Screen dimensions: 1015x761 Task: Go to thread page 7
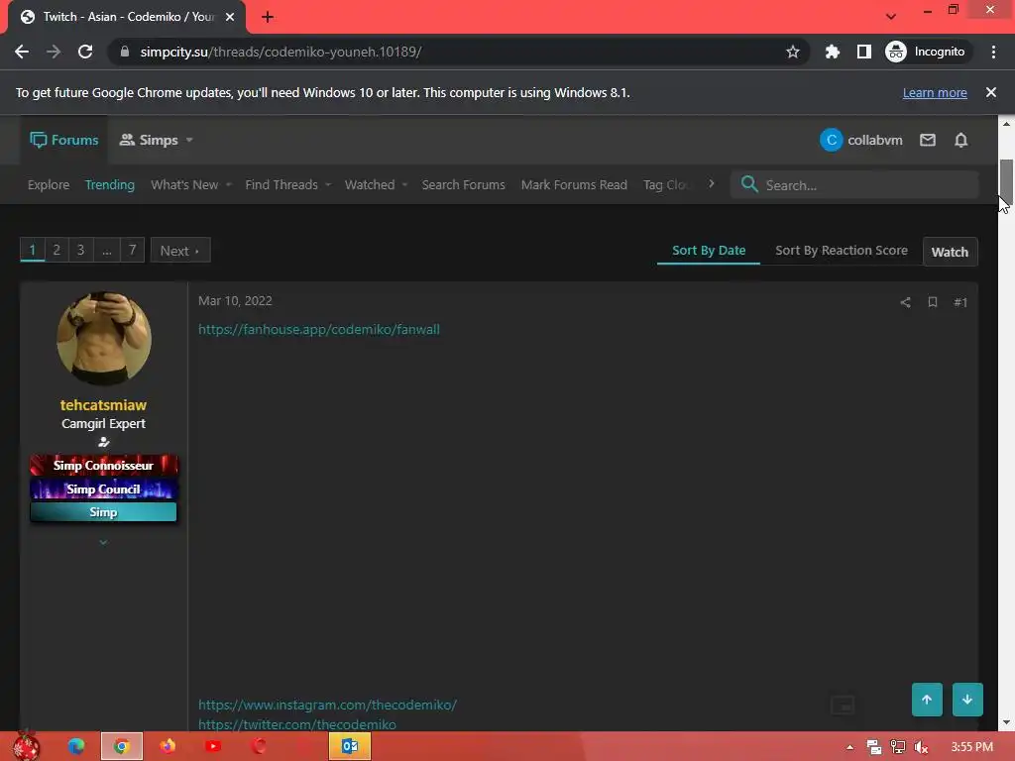(x=132, y=250)
